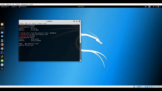Open VirtualBox Ver menu

[13, 5]
